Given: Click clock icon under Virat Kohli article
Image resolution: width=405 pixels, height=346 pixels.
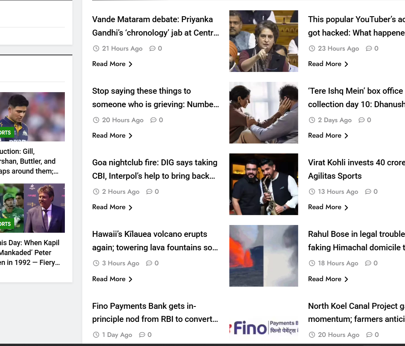Looking at the screenshot, I should [312, 192].
